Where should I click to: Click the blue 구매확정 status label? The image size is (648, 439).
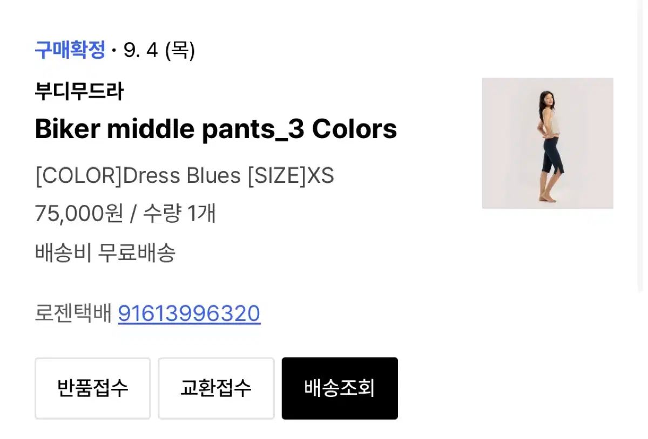[x=70, y=50]
